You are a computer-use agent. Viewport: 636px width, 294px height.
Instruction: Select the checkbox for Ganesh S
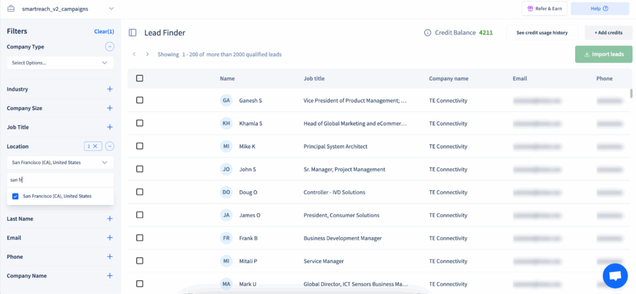pyautogui.click(x=140, y=100)
